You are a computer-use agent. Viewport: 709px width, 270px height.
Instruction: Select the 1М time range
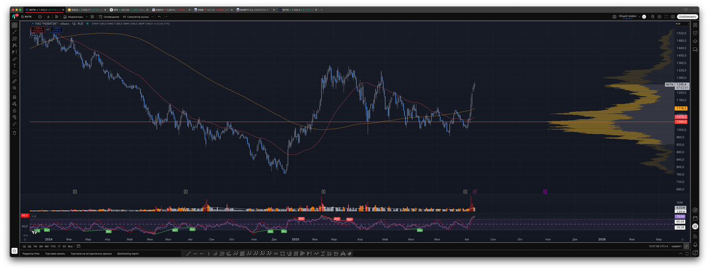(x=35, y=246)
